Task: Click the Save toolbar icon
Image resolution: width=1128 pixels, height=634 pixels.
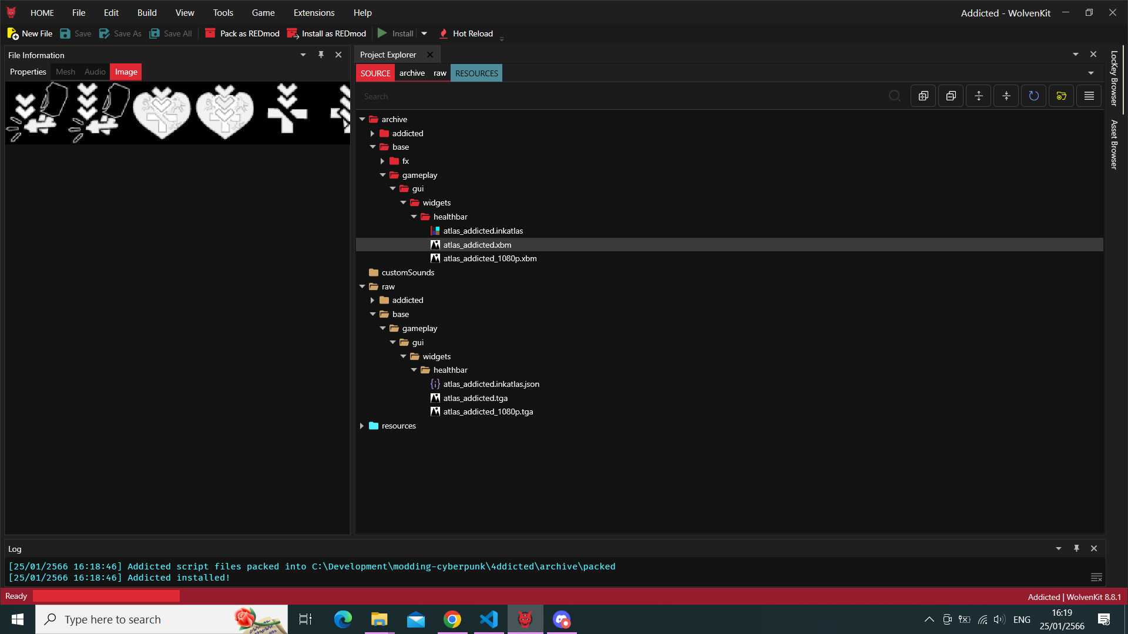Action: pos(65,33)
